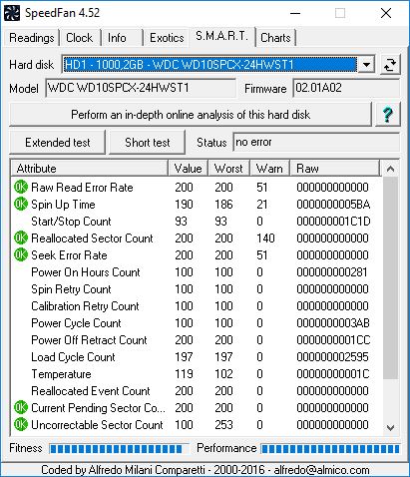The image size is (410, 477).
Task: Click OK icon beside Reallocated Sector Count
Action: (x=21, y=238)
